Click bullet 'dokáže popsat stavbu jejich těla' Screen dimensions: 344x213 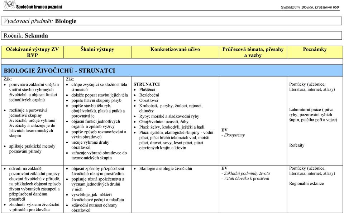point(99,95)
